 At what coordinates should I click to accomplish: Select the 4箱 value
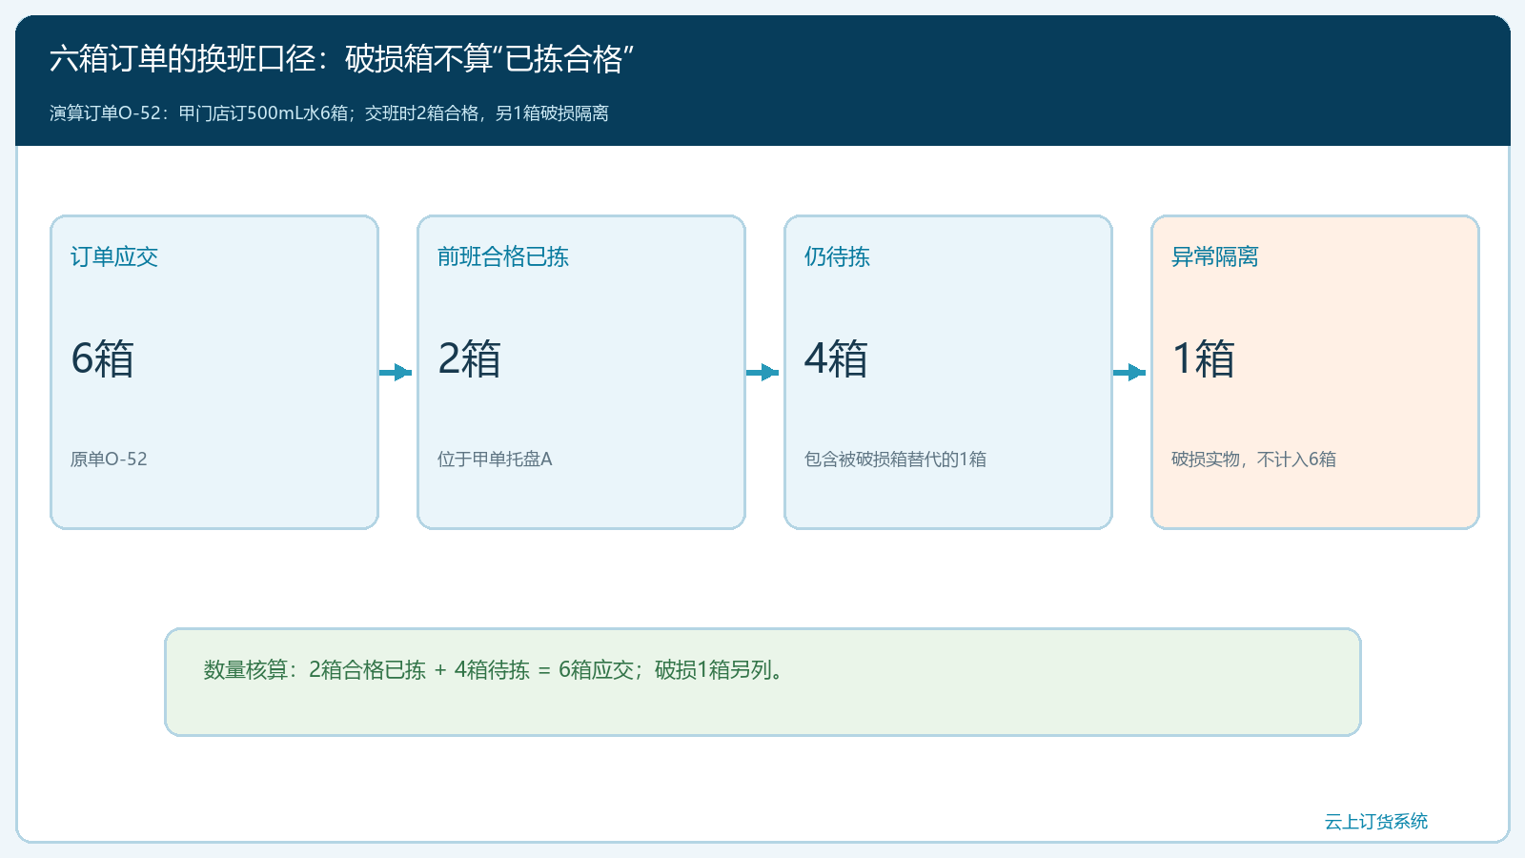click(836, 359)
